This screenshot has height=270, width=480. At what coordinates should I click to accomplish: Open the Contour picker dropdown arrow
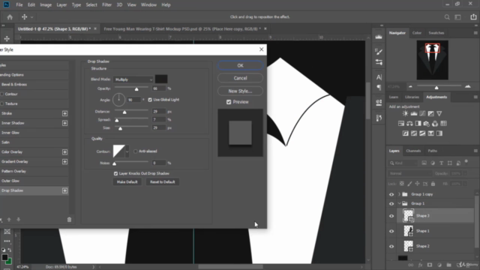click(127, 151)
